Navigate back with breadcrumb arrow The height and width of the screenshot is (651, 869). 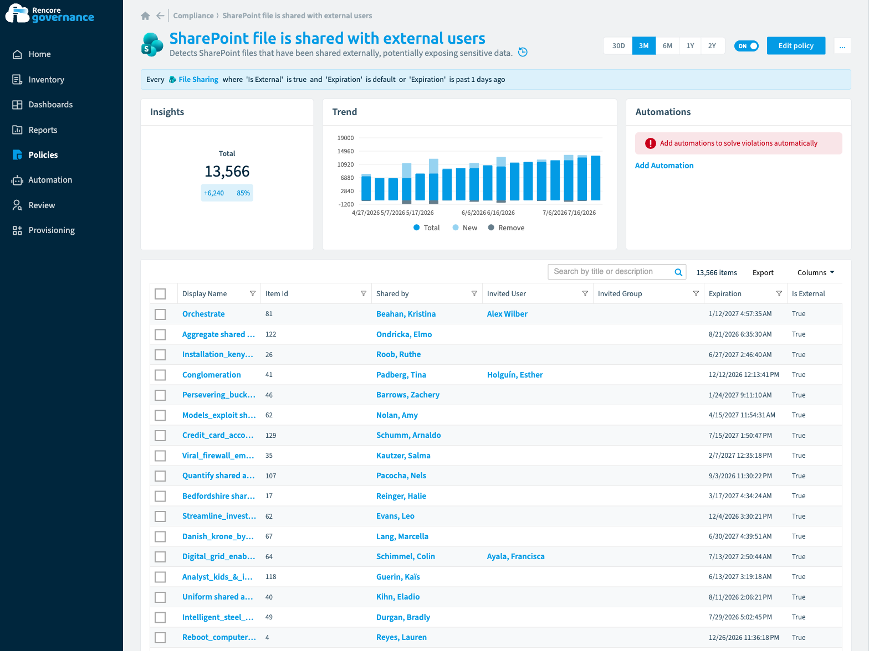(x=160, y=16)
